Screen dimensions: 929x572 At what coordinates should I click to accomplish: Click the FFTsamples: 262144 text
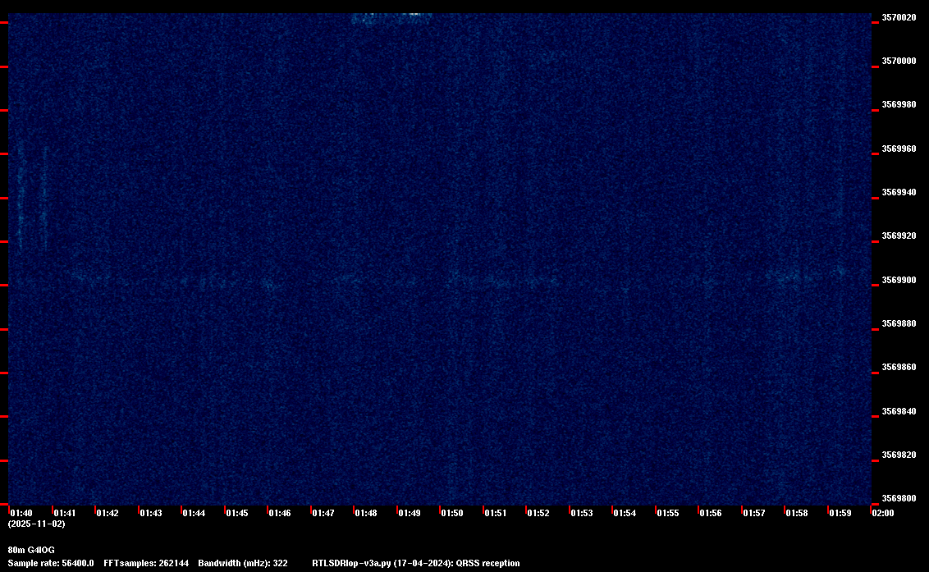click(x=146, y=563)
